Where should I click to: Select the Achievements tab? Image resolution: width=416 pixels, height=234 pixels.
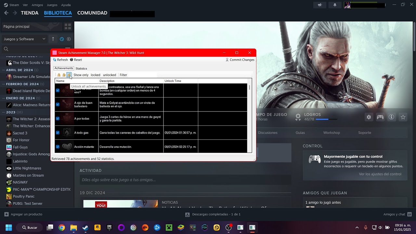[64, 68]
